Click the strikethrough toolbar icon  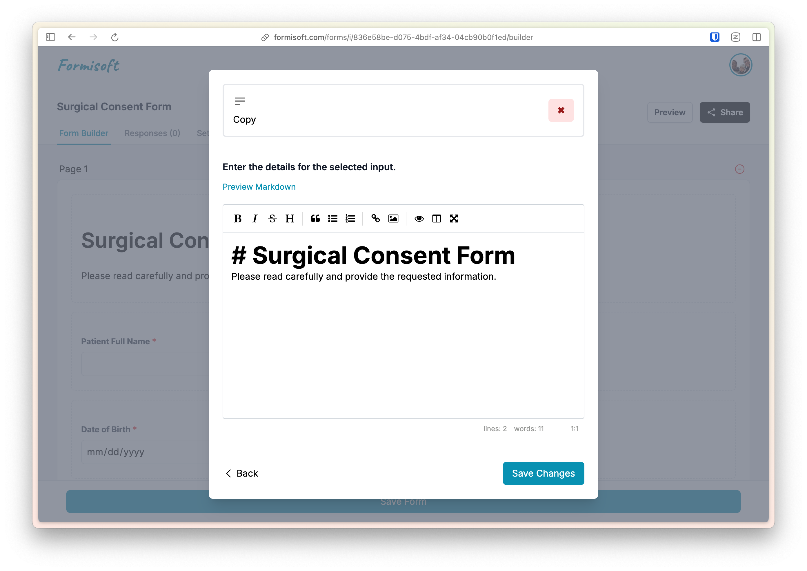272,219
